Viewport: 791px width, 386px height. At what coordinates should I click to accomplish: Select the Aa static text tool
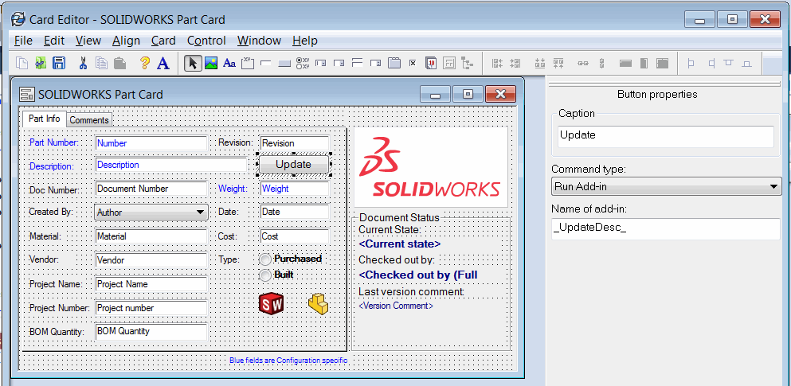[229, 63]
